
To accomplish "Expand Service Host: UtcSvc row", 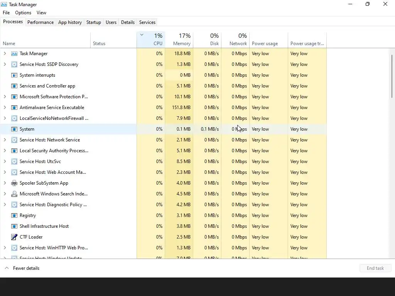I will pyautogui.click(x=5, y=161).
